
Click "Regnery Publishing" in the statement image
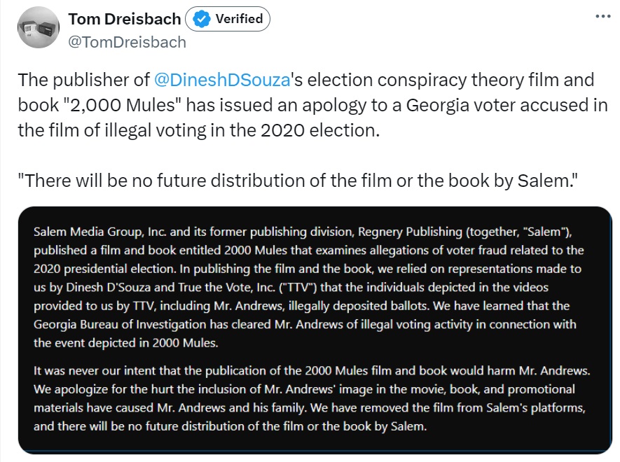pos(410,232)
